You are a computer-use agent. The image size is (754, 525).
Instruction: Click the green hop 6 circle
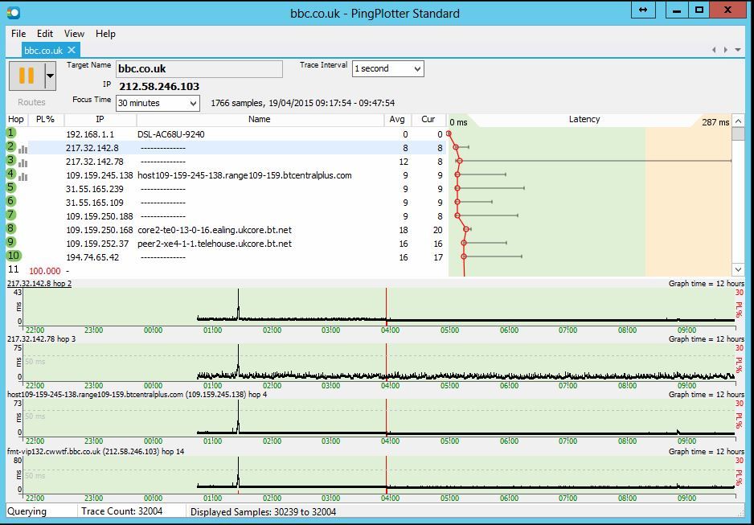click(11, 200)
